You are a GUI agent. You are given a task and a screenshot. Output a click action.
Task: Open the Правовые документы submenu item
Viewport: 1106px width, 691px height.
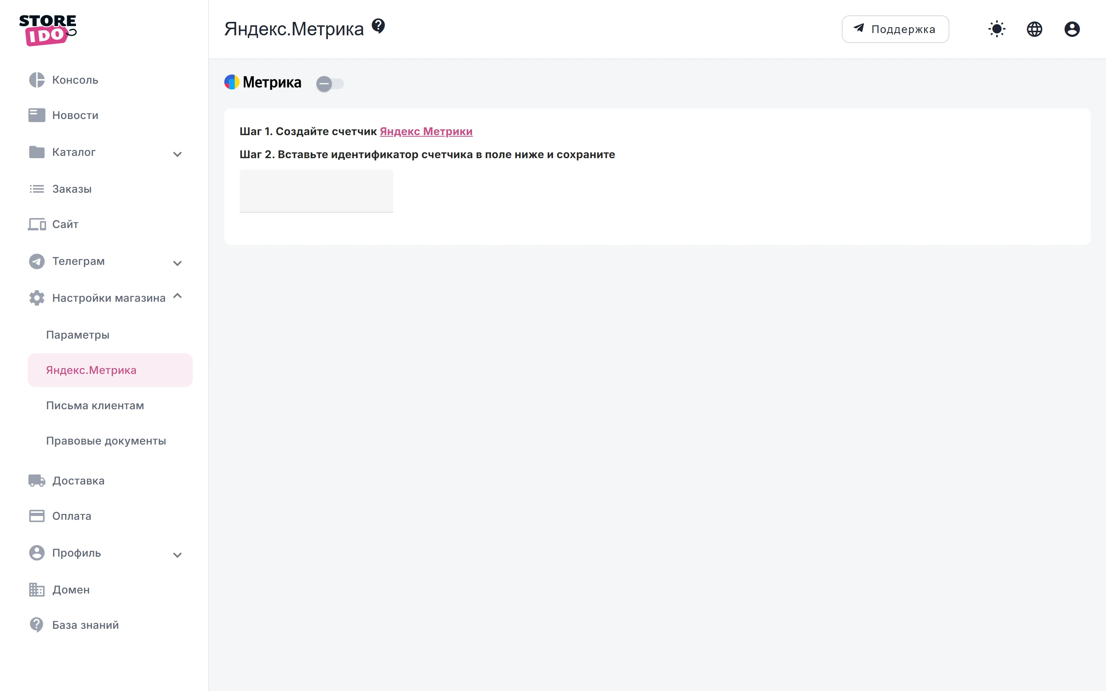pyautogui.click(x=110, y=441)
